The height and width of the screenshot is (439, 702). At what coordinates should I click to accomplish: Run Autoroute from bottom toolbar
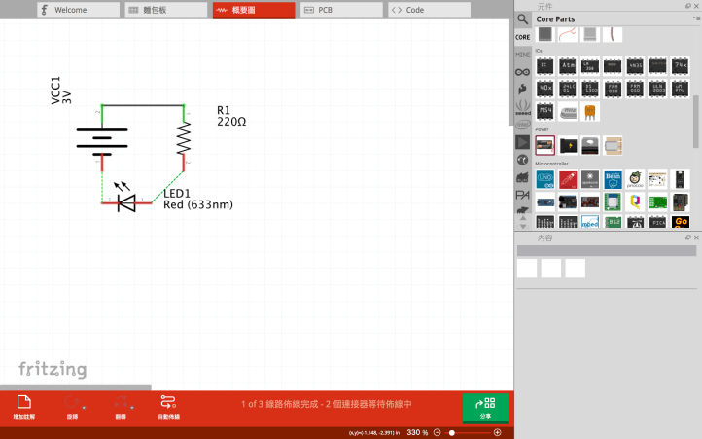[x=168, y=406]
